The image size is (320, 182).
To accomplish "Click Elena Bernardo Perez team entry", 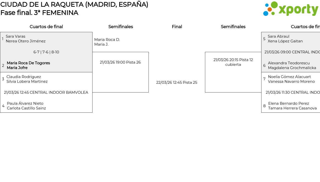I will pos(292,106).
